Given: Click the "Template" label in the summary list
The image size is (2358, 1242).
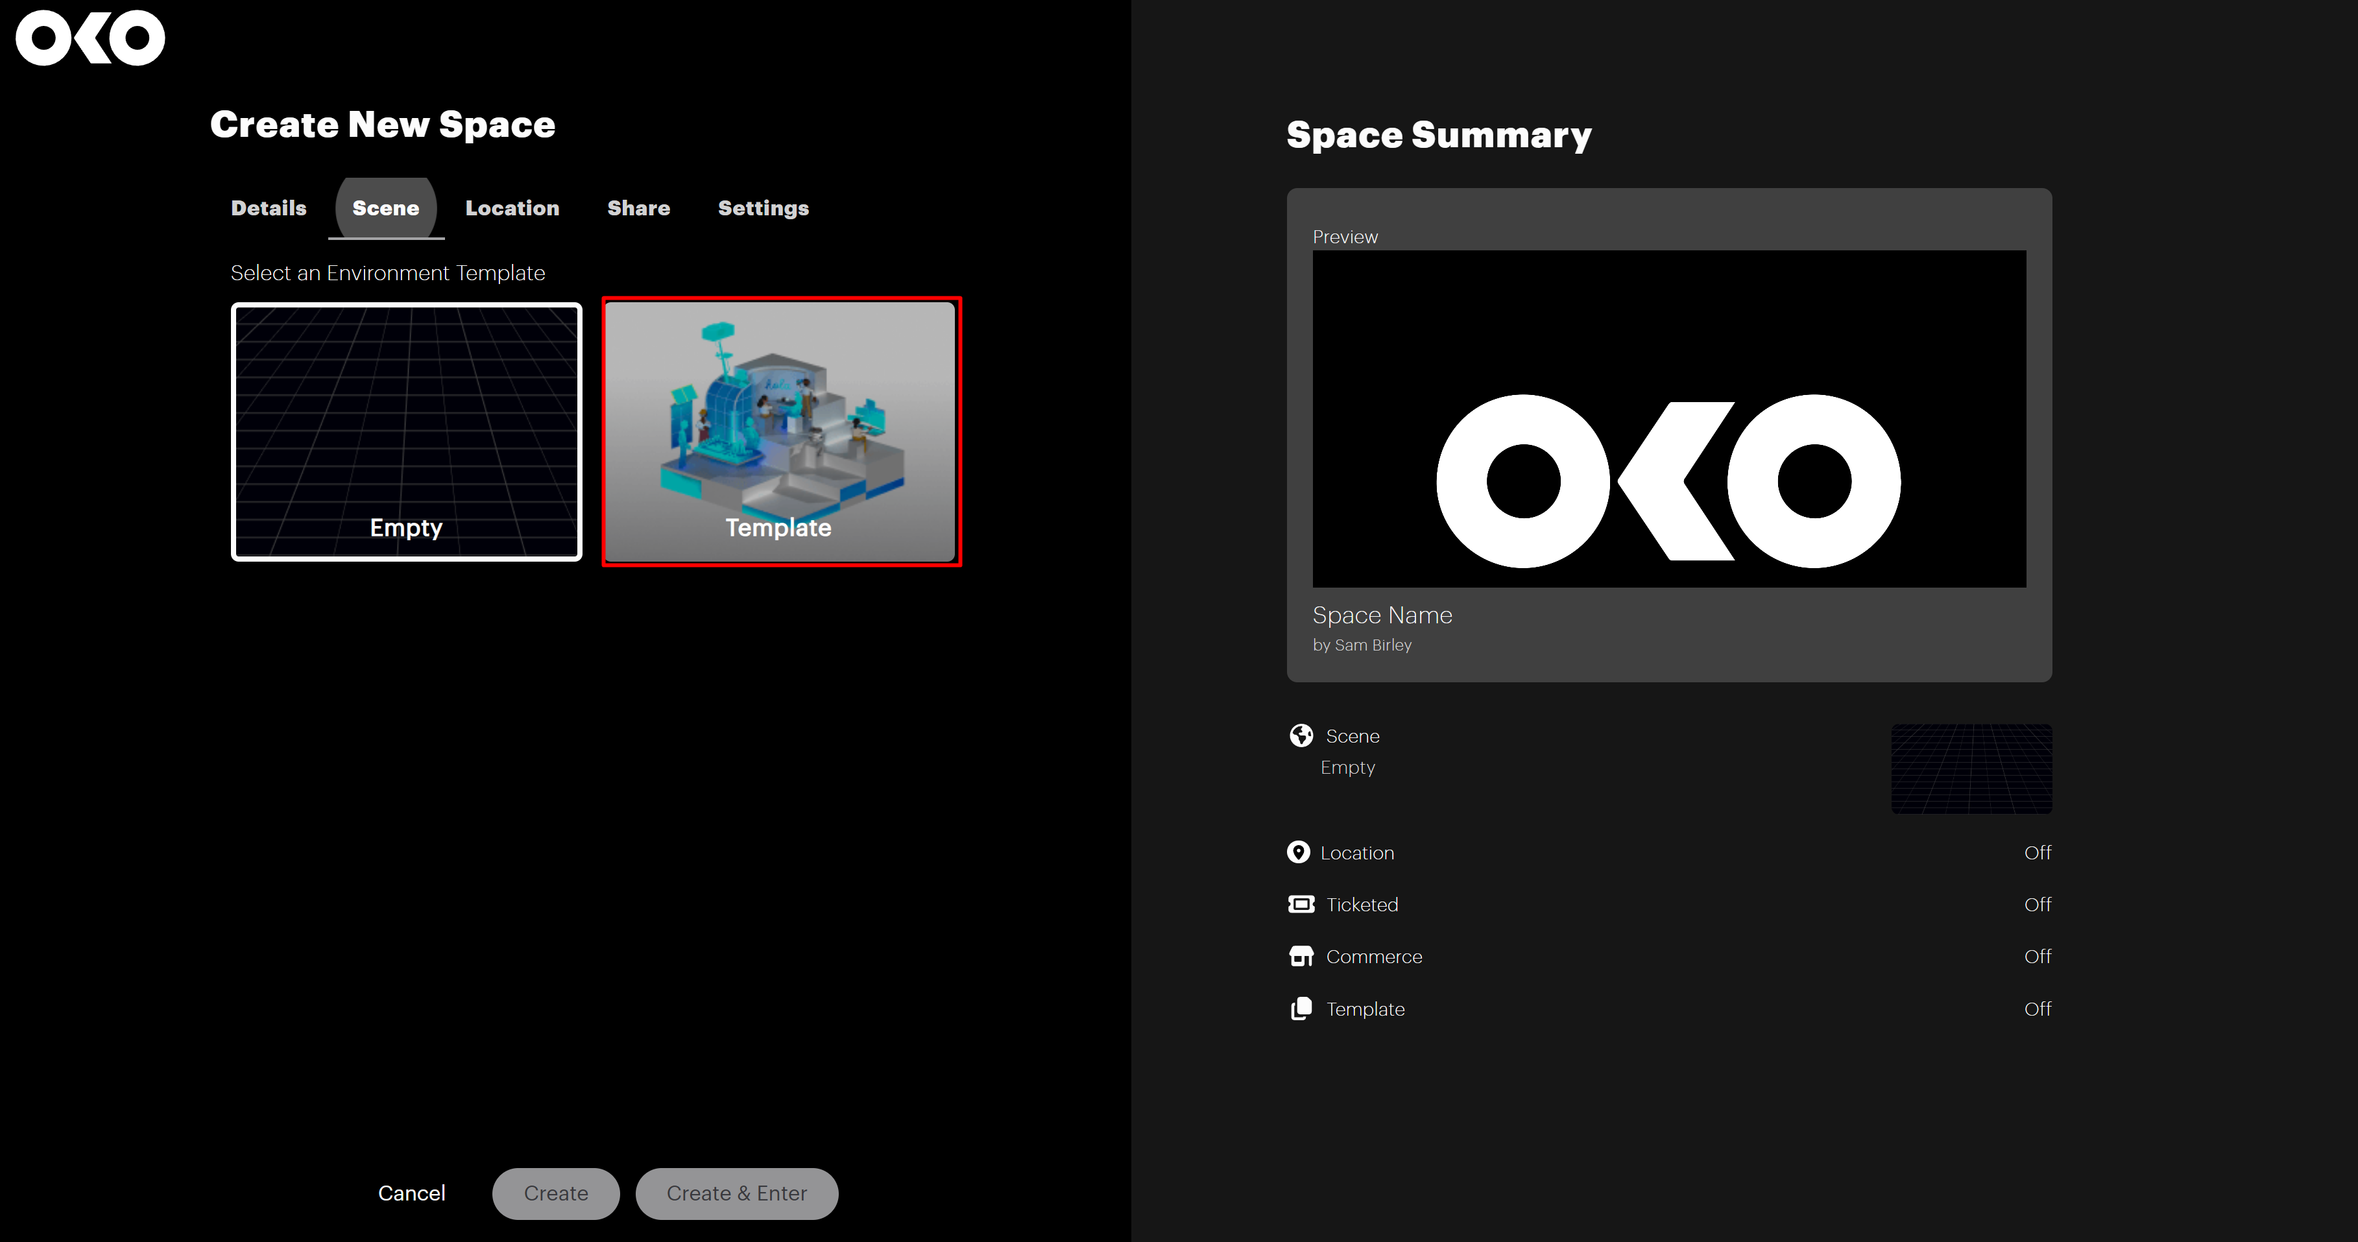Looking at the screenshot, I should pyautogui.click(x=1365, y=1010).
